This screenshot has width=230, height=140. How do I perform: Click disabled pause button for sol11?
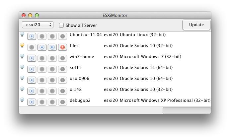[52, 69]
